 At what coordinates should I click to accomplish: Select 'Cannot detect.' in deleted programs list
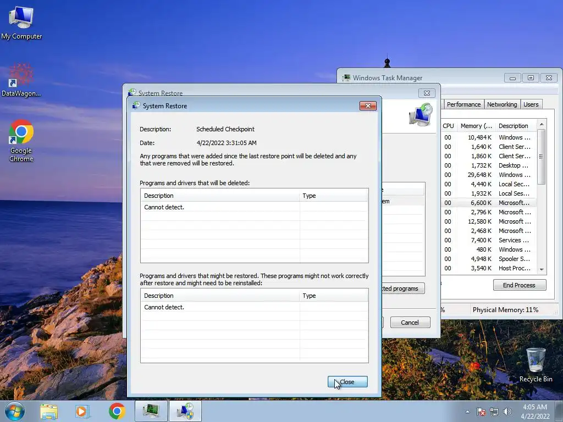[x=164, y=207]
